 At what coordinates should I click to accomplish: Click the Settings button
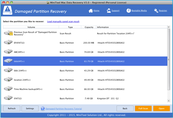click(x=30, y=108)
